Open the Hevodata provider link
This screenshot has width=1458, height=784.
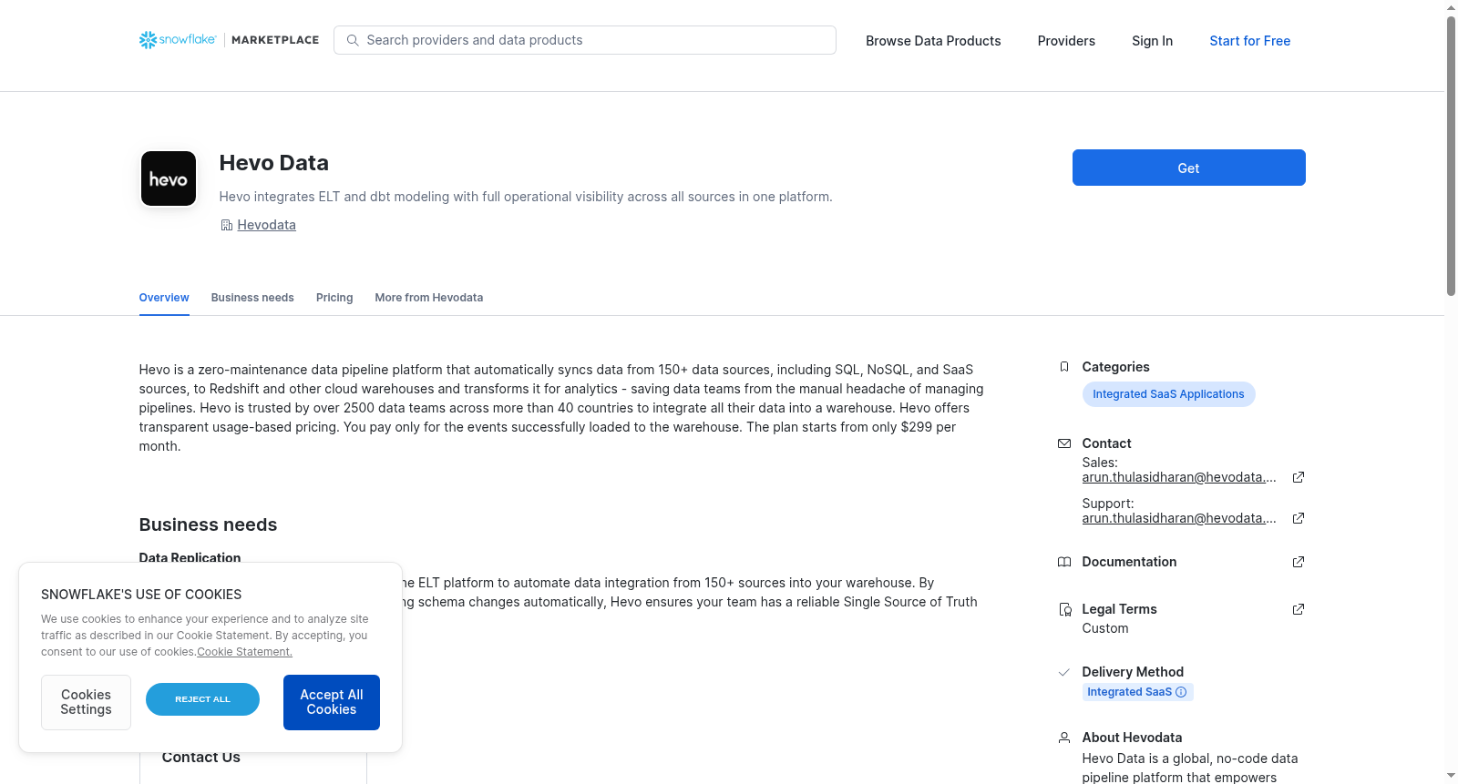267,225
